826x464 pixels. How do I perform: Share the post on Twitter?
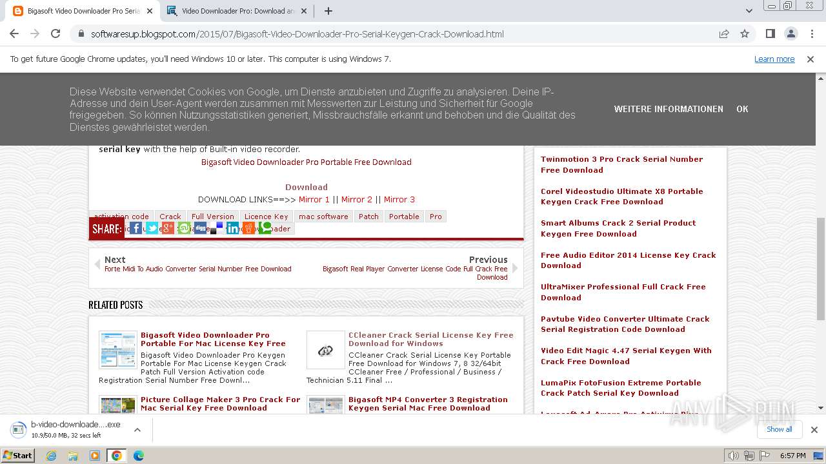pos(152,228)
